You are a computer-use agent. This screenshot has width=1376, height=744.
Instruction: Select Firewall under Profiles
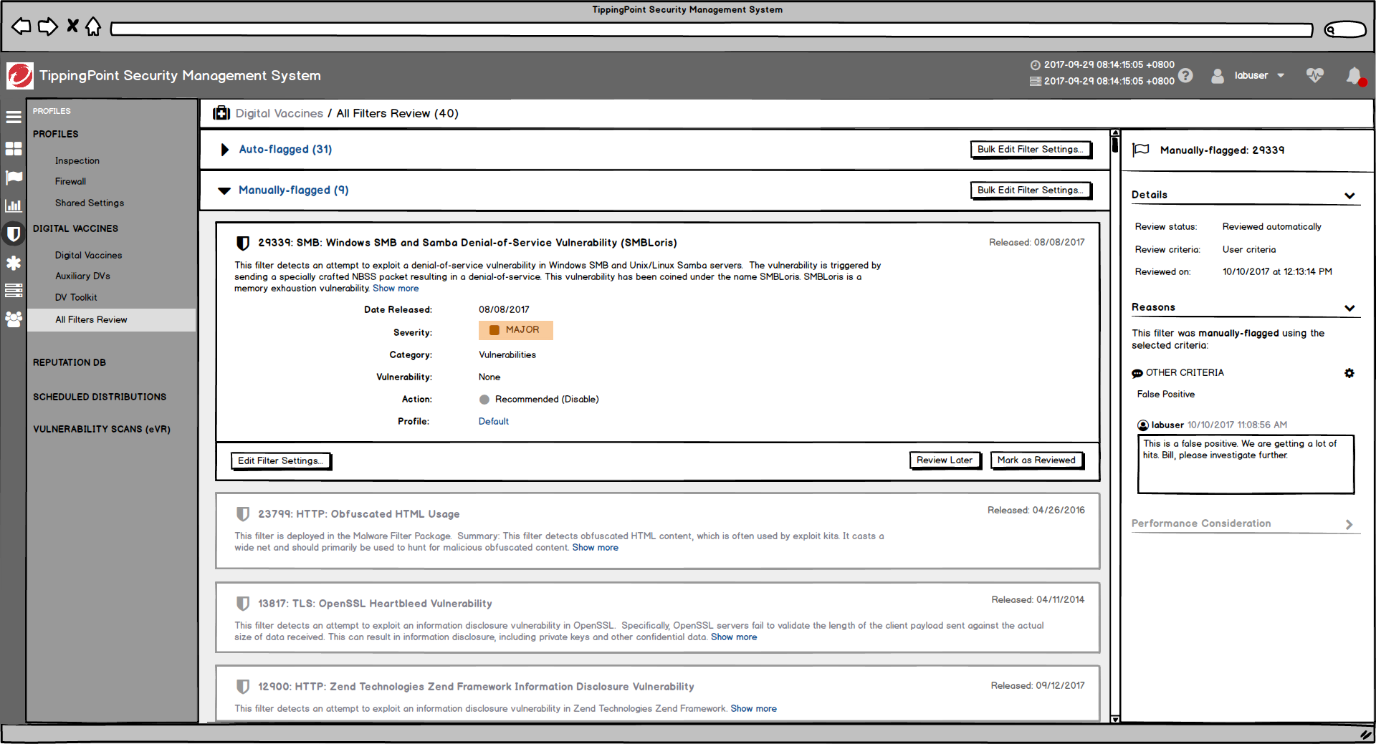click(70, 181)
